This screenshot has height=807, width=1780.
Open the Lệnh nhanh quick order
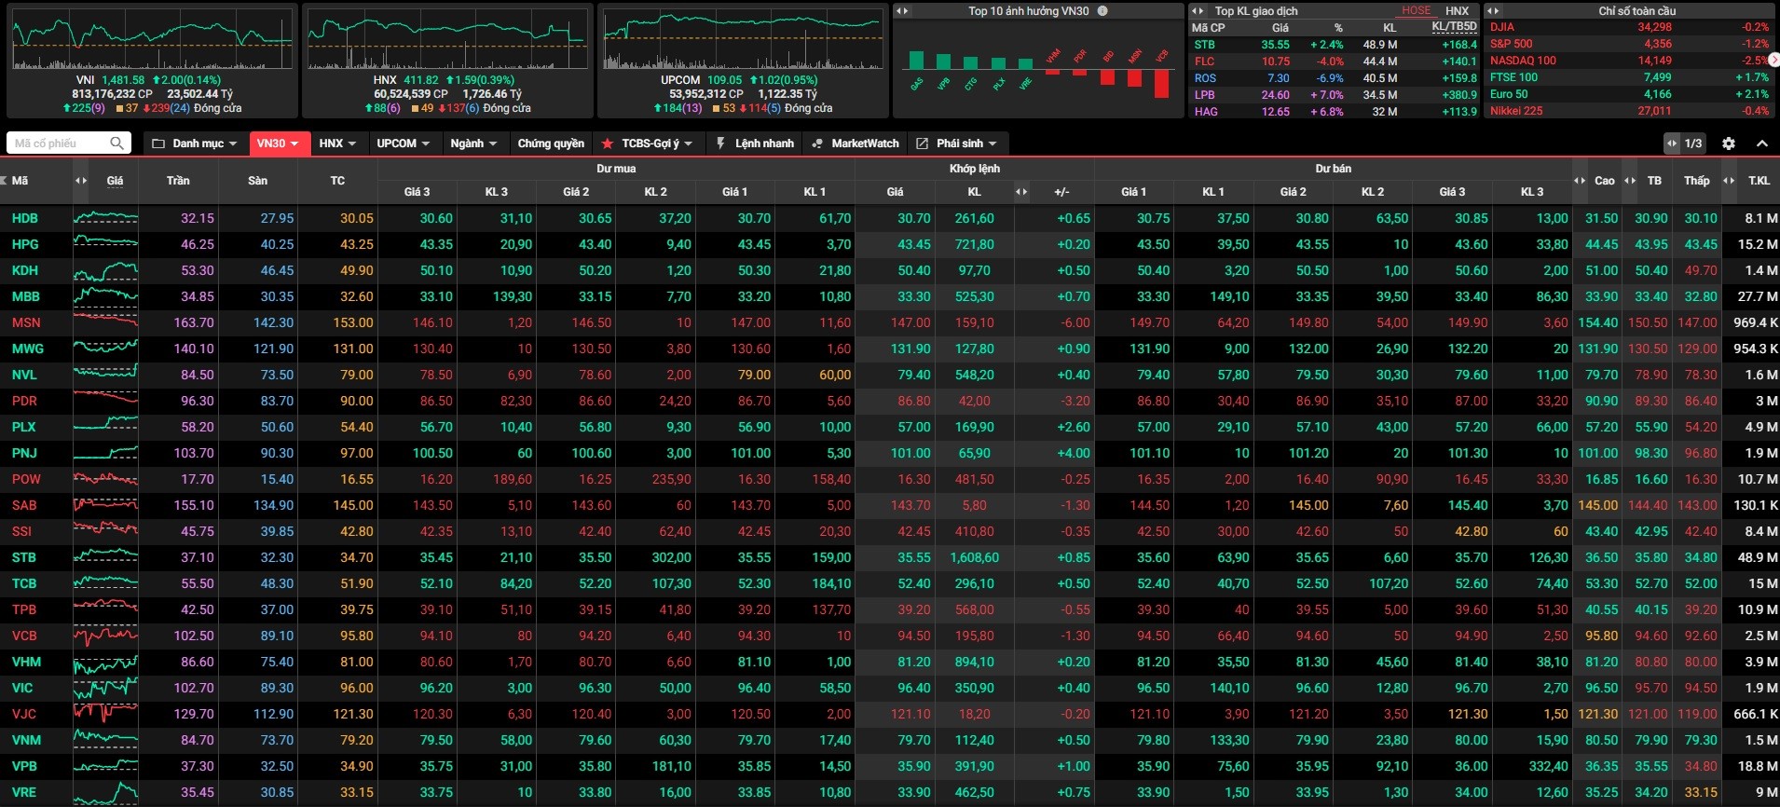[755, 144]
